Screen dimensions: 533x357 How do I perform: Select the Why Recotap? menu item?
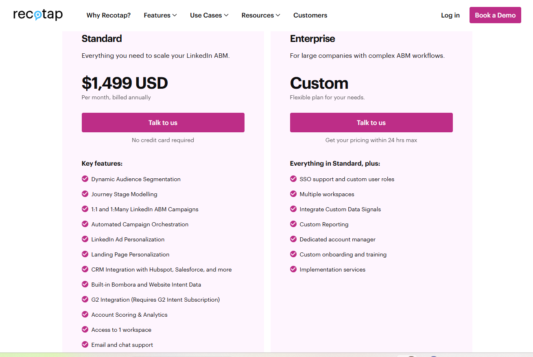(x=108, y=15)
